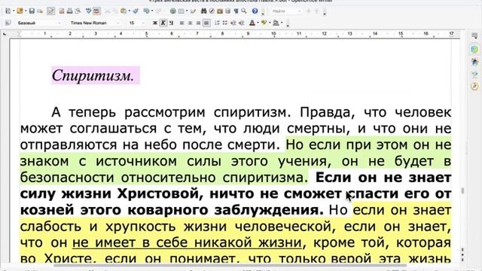Viewport: 482px width, 271px height.
Task: Open Page Preview icon
Action: click(x=78, y=11)
